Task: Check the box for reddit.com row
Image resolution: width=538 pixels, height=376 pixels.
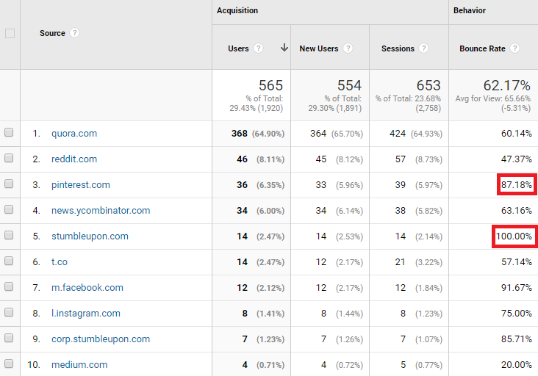Action: (x=9, y=158)
